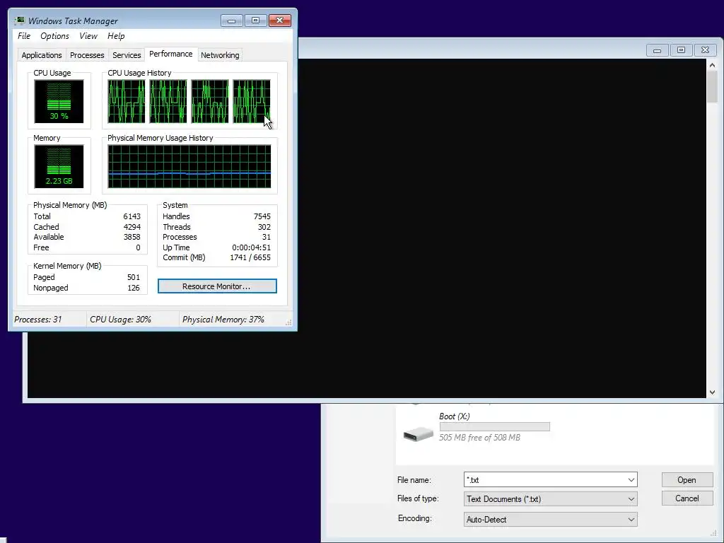724x543 pixels.
Task: Click the fourth CPU Usage History graph
Action: point(252,101)
